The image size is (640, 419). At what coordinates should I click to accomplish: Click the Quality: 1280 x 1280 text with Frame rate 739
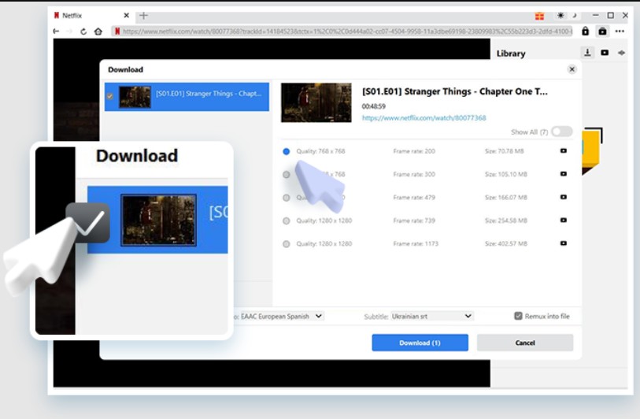324,221
